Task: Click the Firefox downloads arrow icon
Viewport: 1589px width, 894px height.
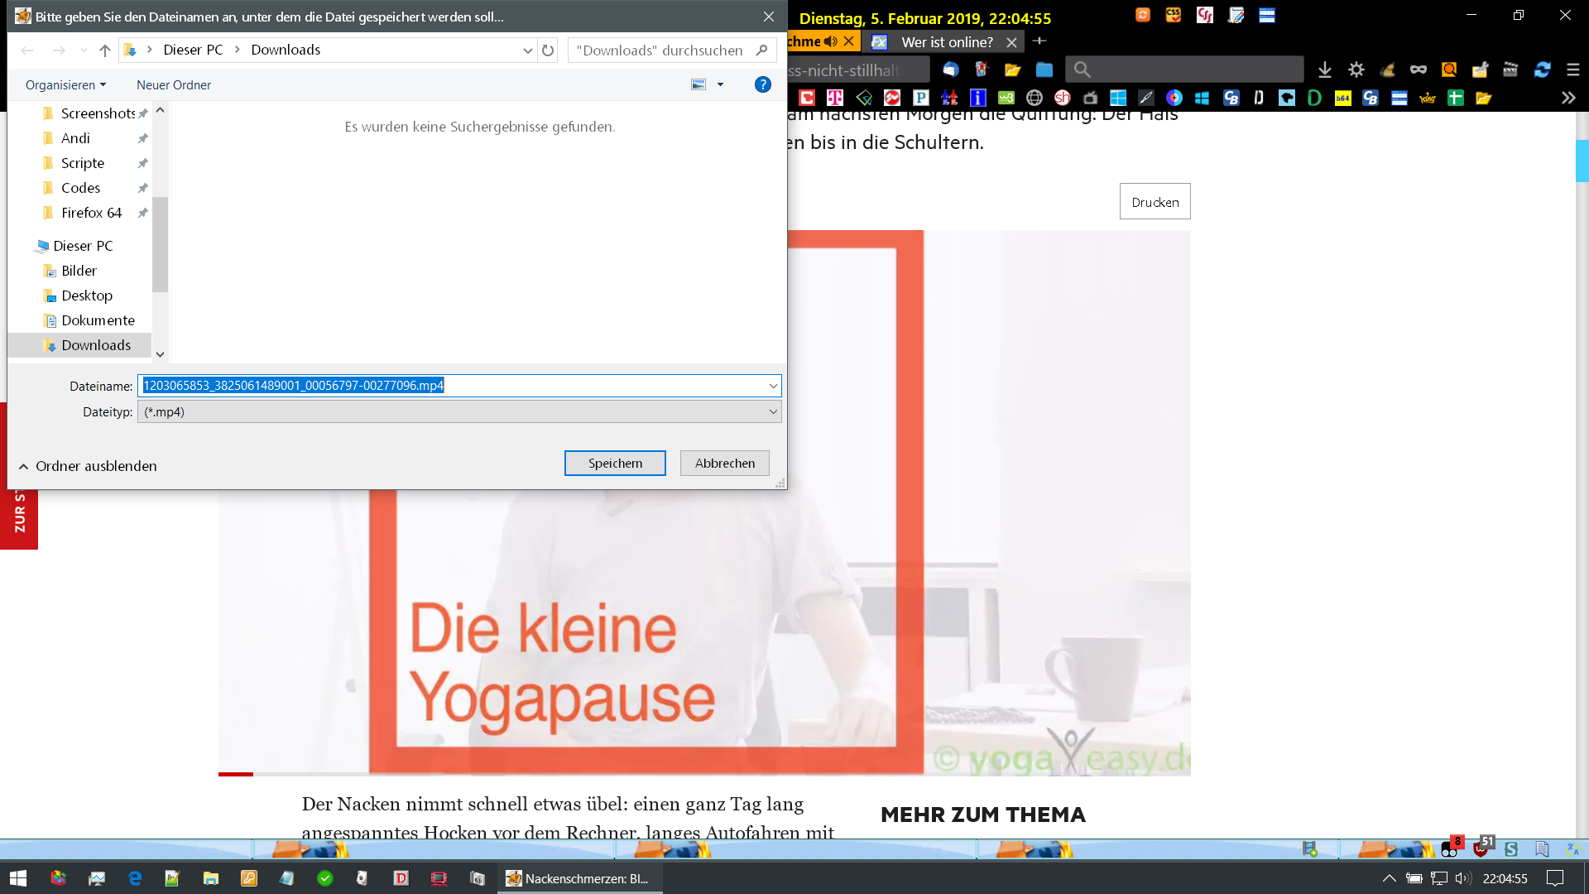Action: tap(1324, 70)
